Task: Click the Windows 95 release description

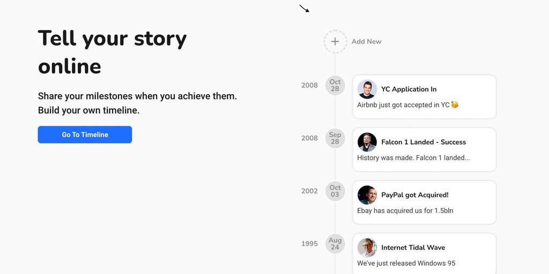Action: 406,263
